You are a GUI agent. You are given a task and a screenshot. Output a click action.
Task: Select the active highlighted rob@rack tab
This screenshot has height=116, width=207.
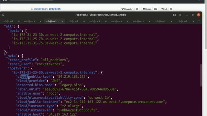52,21
